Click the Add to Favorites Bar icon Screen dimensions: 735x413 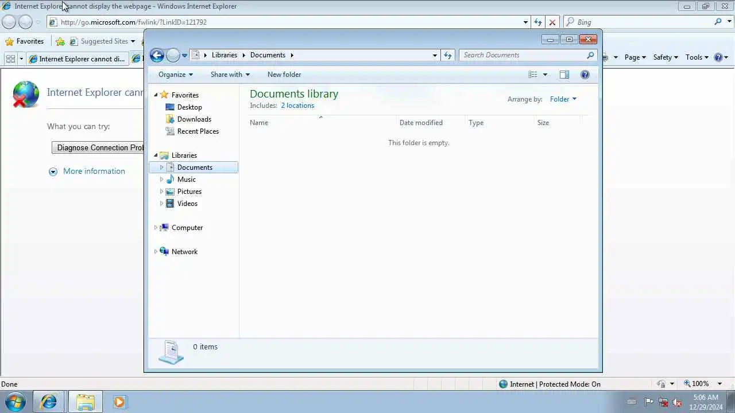click(60, 41)
